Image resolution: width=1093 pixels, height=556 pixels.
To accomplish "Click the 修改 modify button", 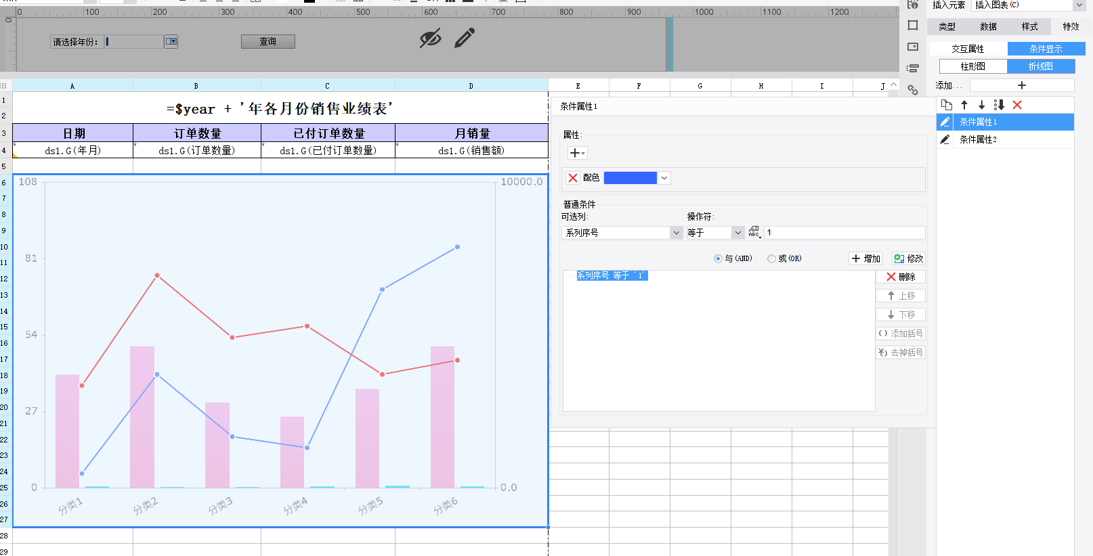I will (x=908, y=258).
